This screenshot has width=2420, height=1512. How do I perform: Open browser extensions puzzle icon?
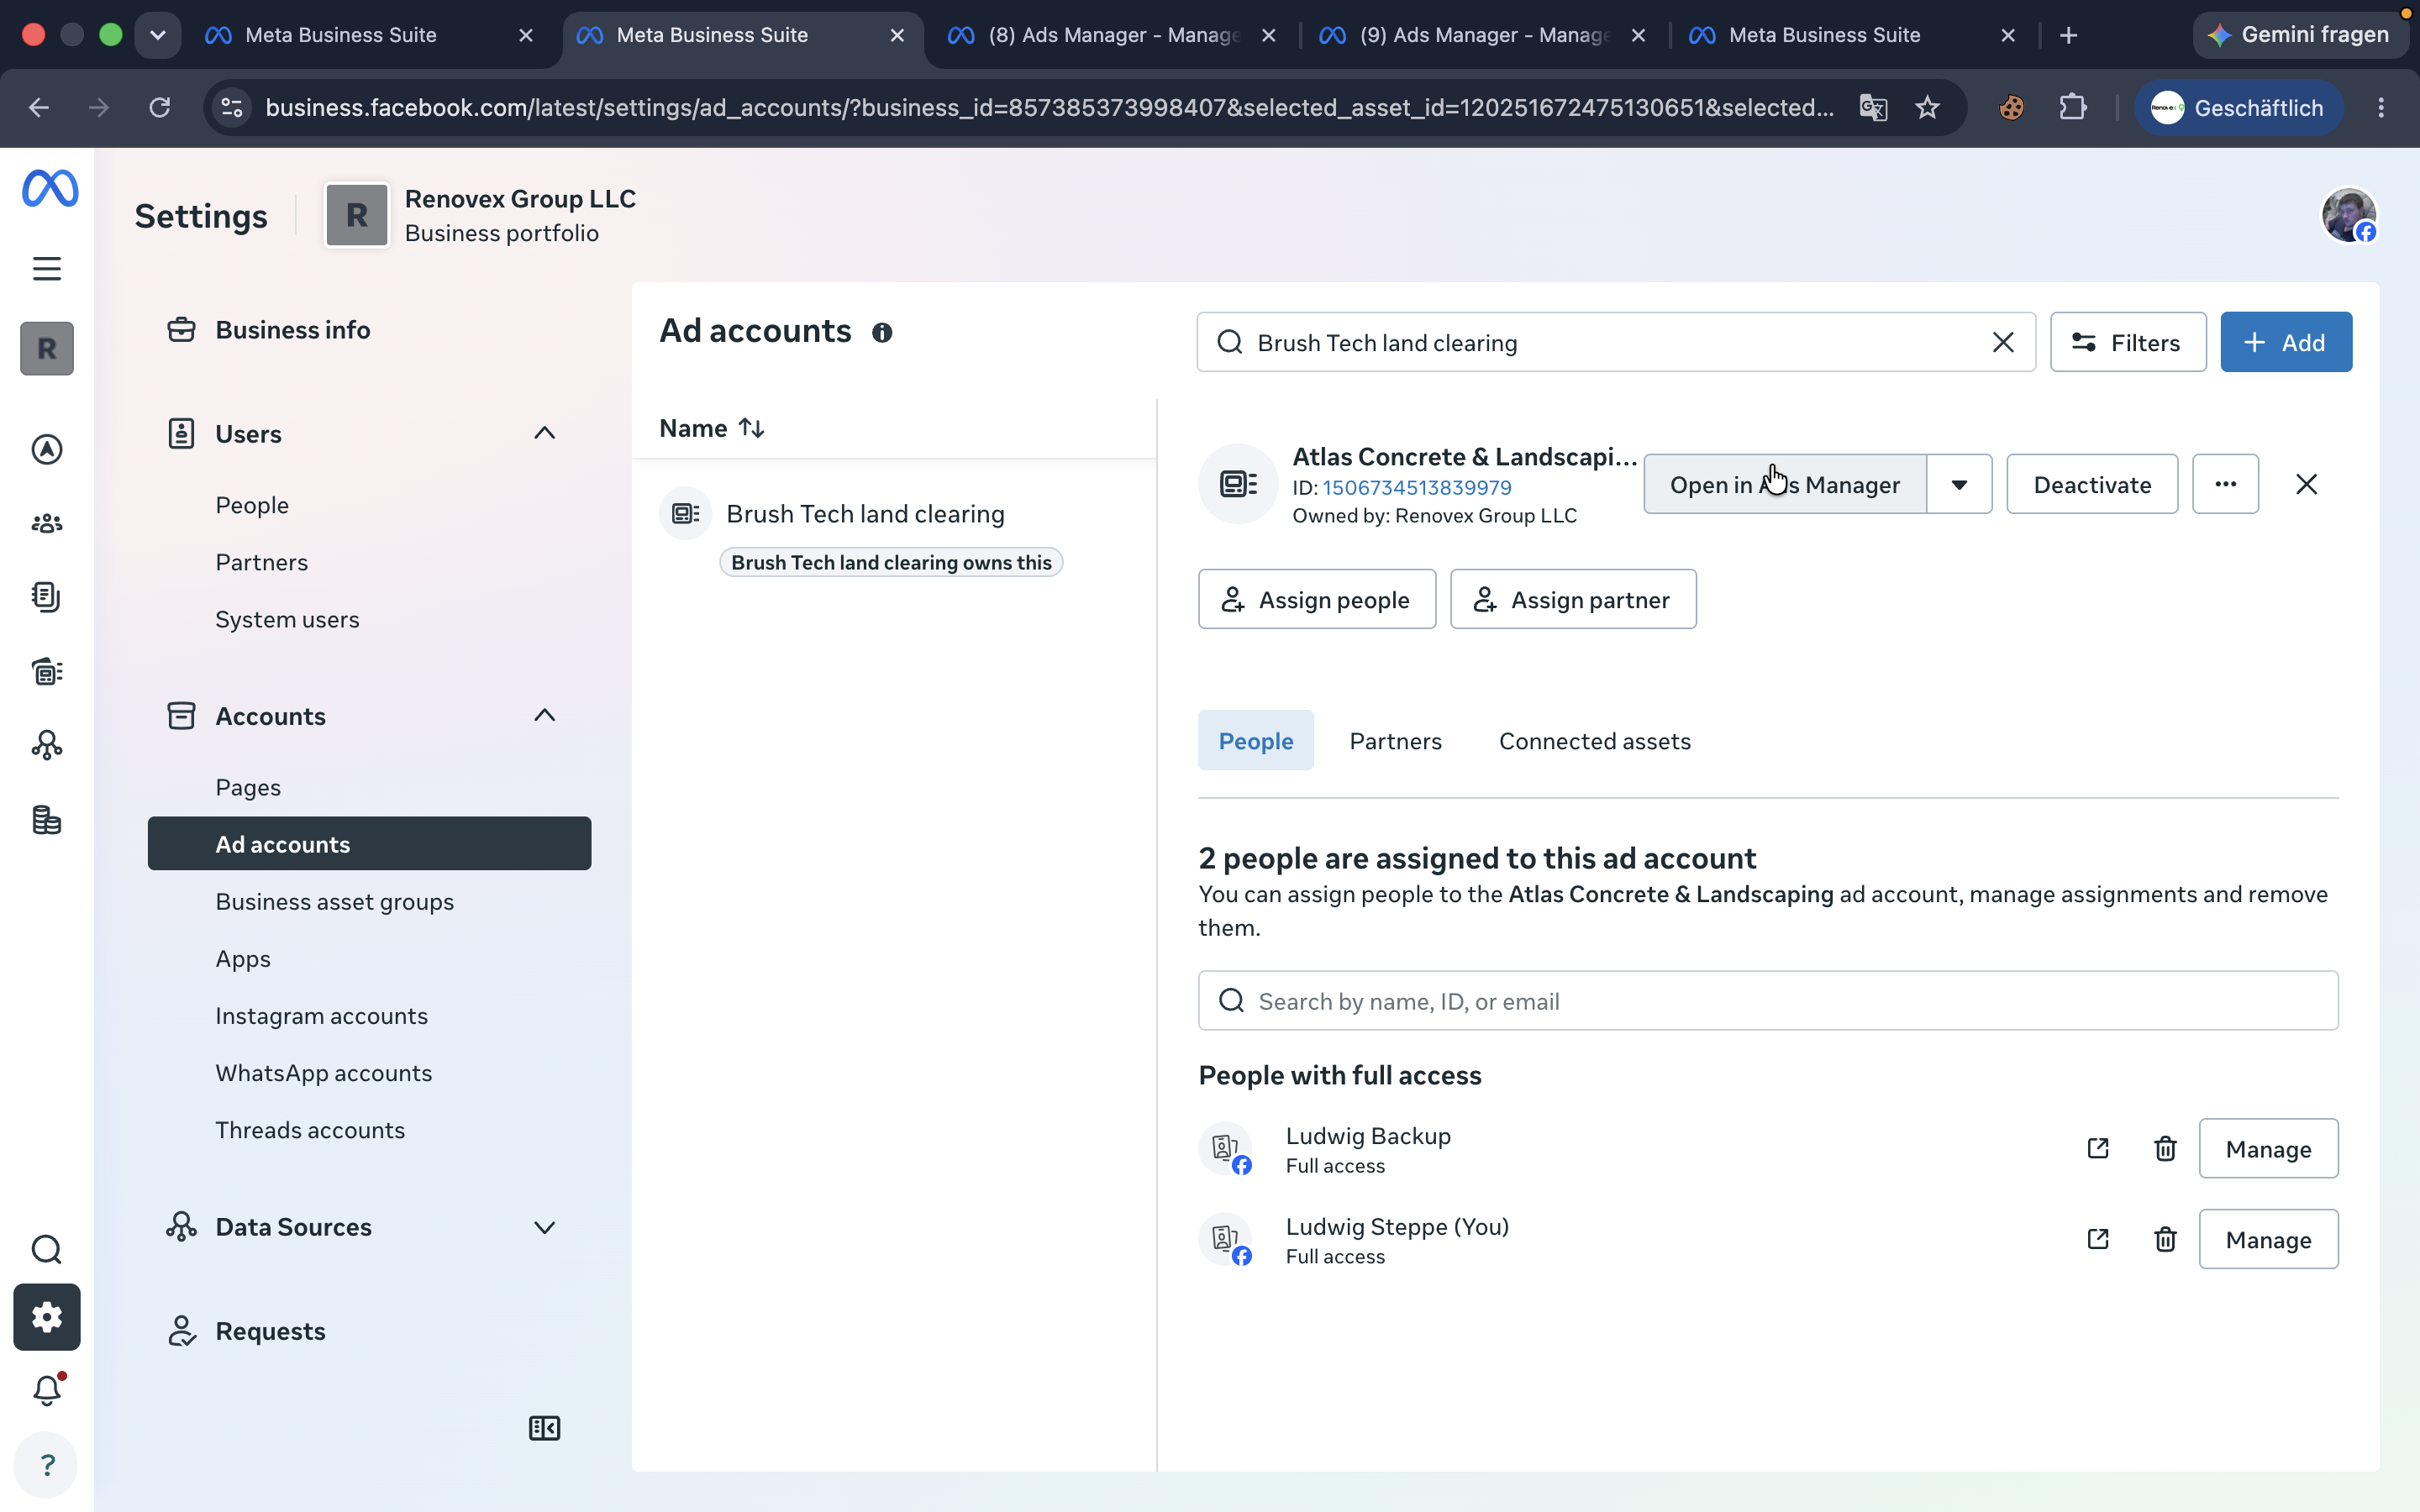pos(2073,107)
